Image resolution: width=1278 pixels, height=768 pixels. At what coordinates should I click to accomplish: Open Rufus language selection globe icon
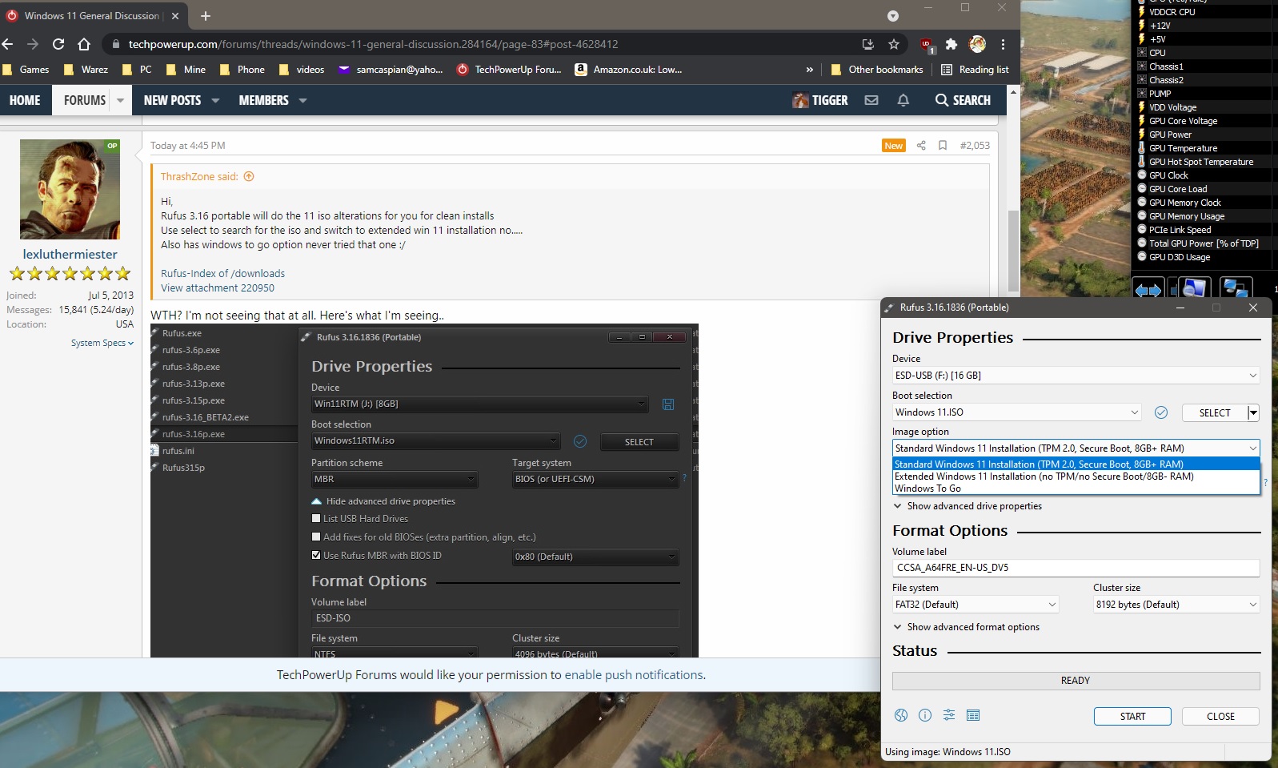click(901, 715)
